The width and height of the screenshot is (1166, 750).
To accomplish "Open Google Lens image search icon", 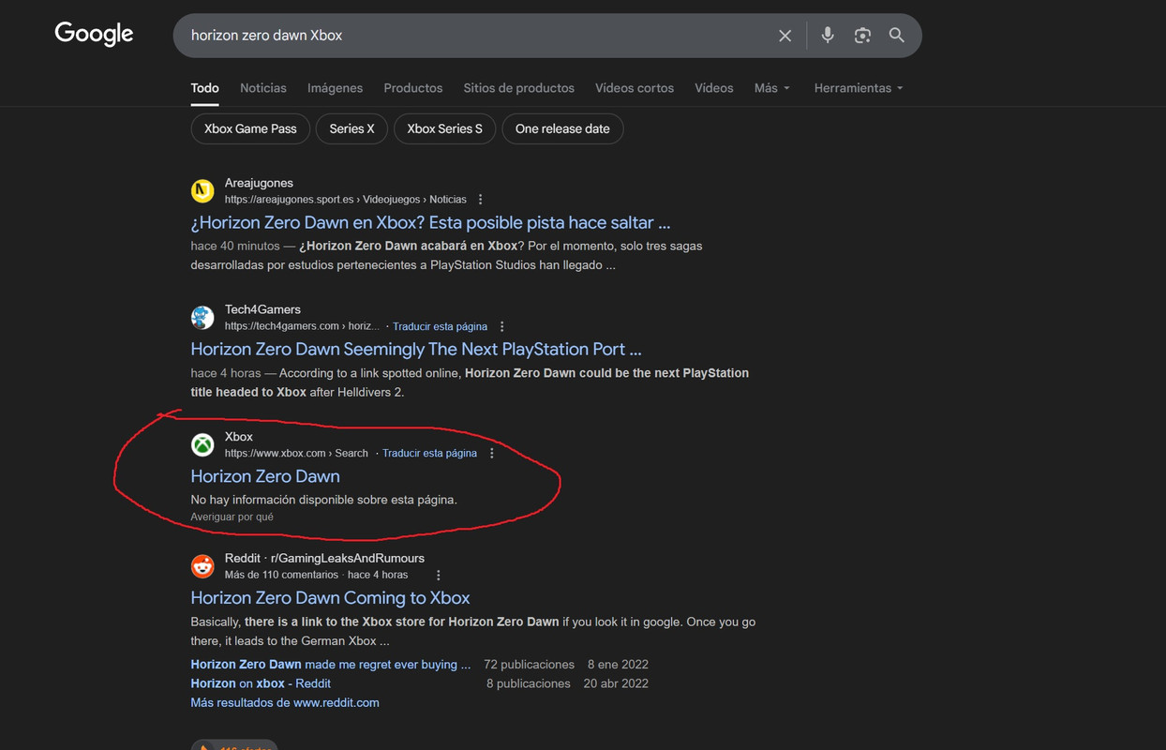I will click(x=862, y=36).
